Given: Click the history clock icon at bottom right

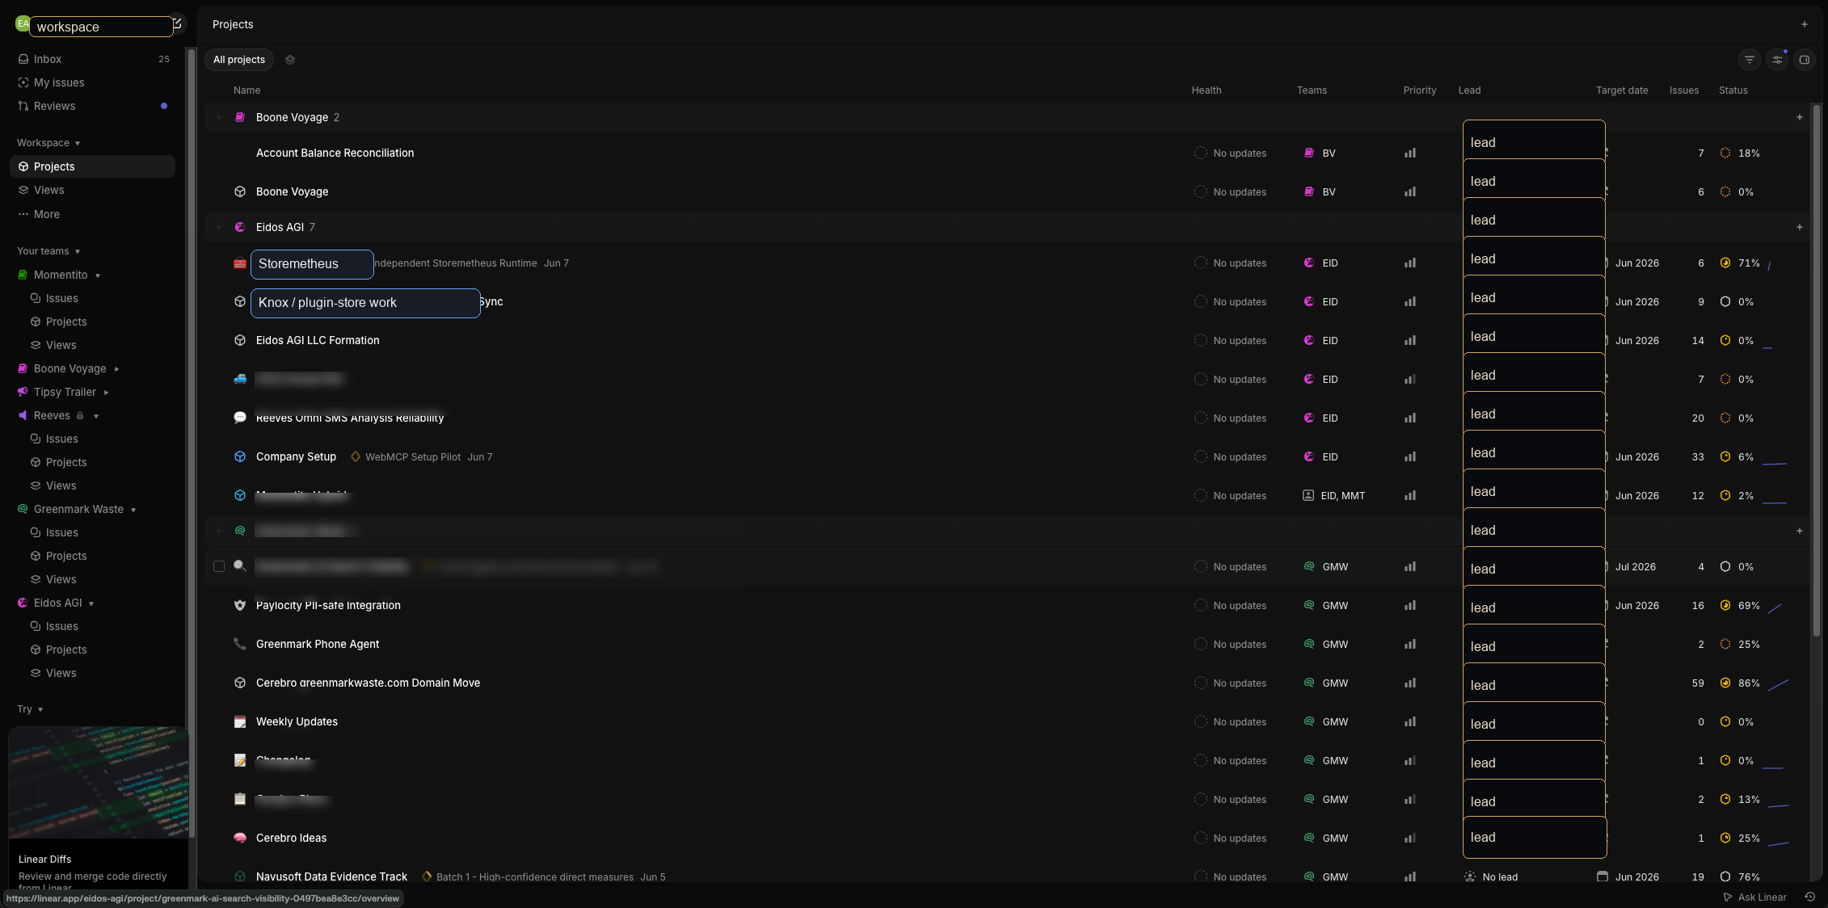Looking at the screenshot, I should click(1810, 897).
